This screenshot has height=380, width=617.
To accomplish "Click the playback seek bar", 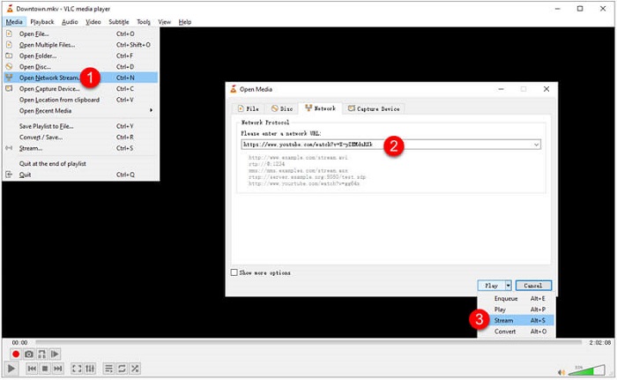I will coord(308,343).
